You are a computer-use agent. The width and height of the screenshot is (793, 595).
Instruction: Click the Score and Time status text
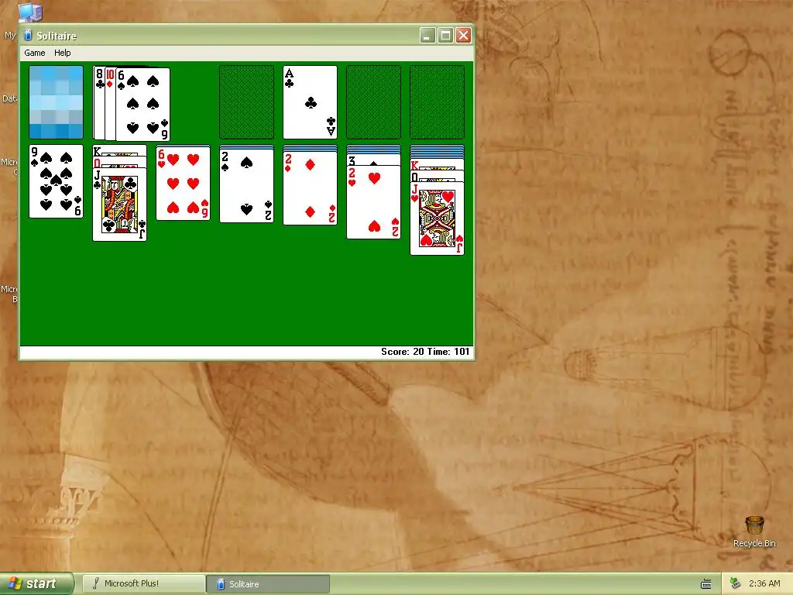(425, 352)
